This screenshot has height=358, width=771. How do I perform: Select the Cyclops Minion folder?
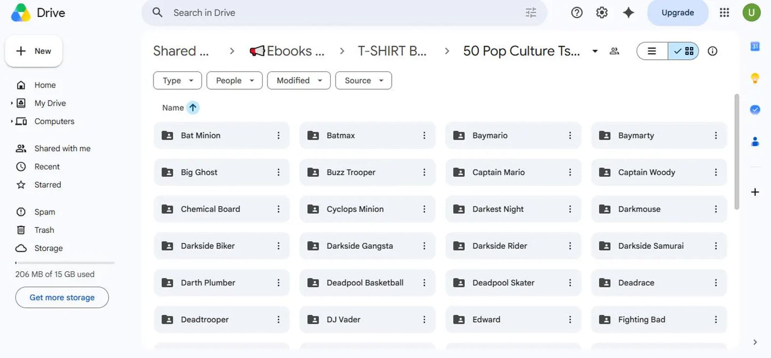tap(367, 209)
